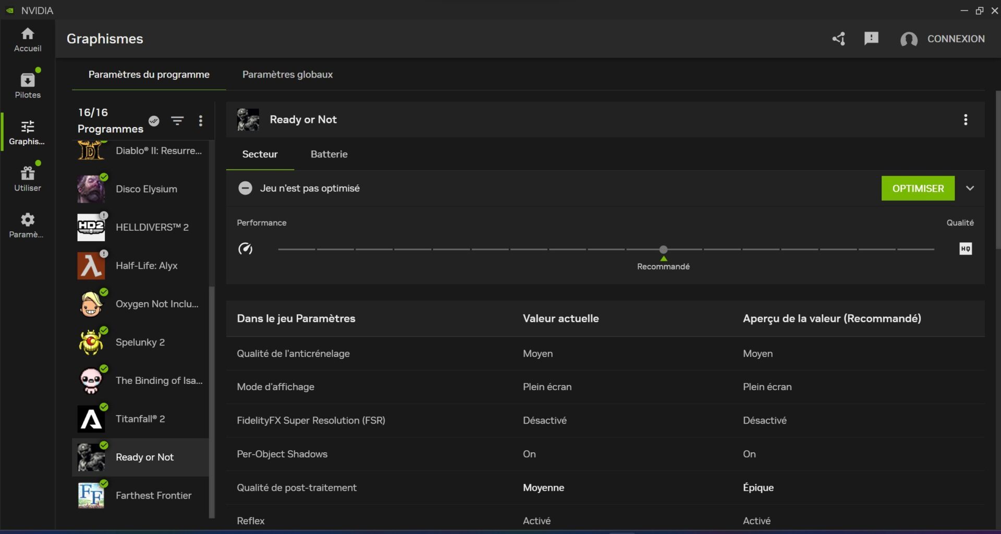The width and height of the screenshot is (1001, 534).
Task: Click CONNEXION to sign in
Action: pyautogui.click(x=956, y=39)
